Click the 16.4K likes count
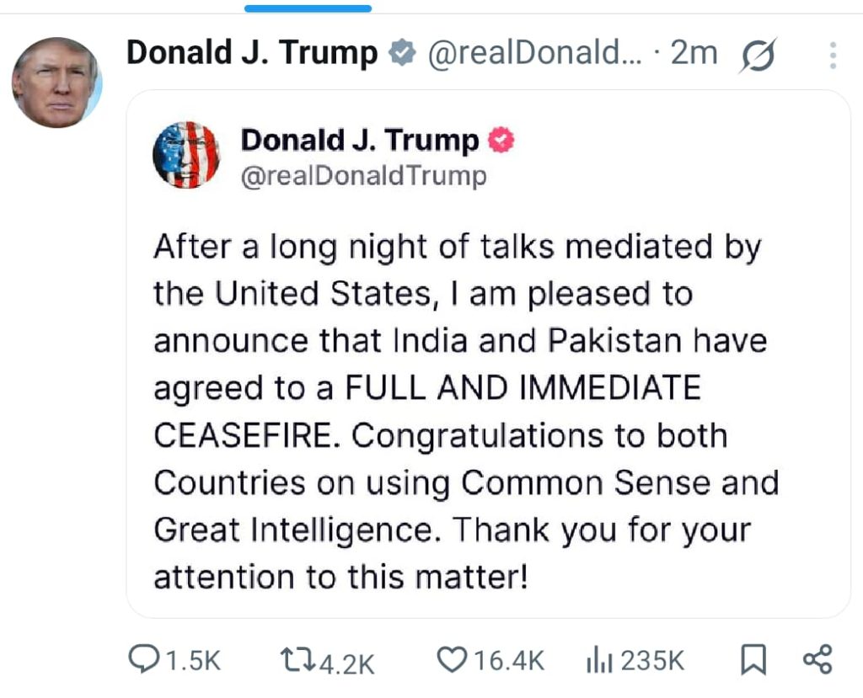863x698 pixels. 508,661
